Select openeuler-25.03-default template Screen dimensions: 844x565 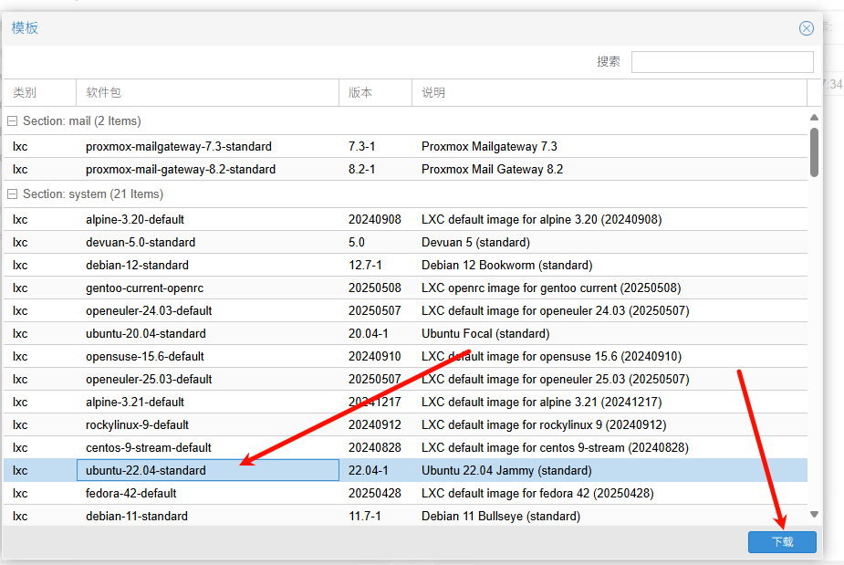(405, 379)
